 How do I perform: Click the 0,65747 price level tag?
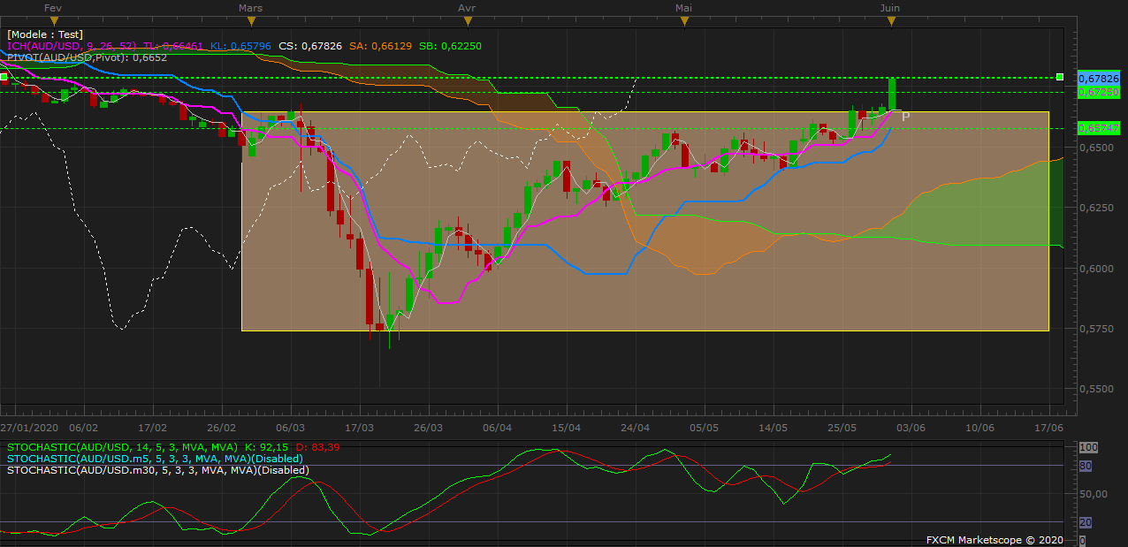(x=1099, y=128)
